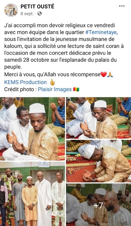131x226 pixels.
Task: Click the post text paragraph
Action: click(64, 46)
